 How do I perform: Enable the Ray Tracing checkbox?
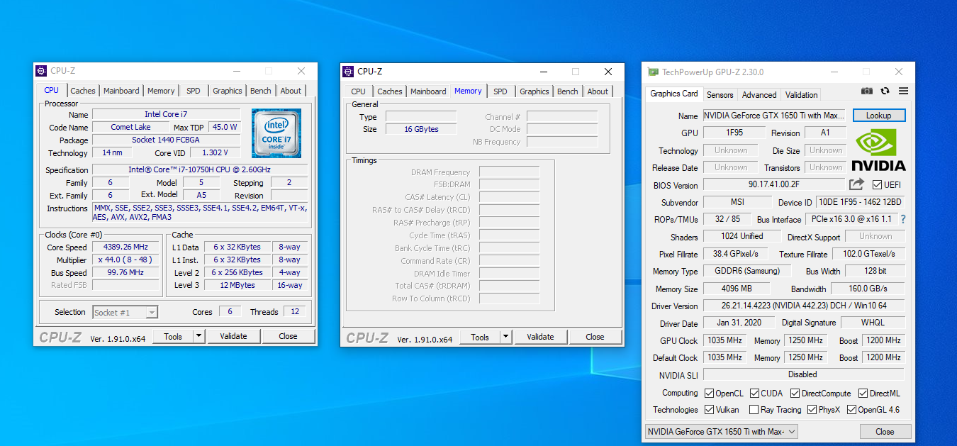tap(755, 409)
